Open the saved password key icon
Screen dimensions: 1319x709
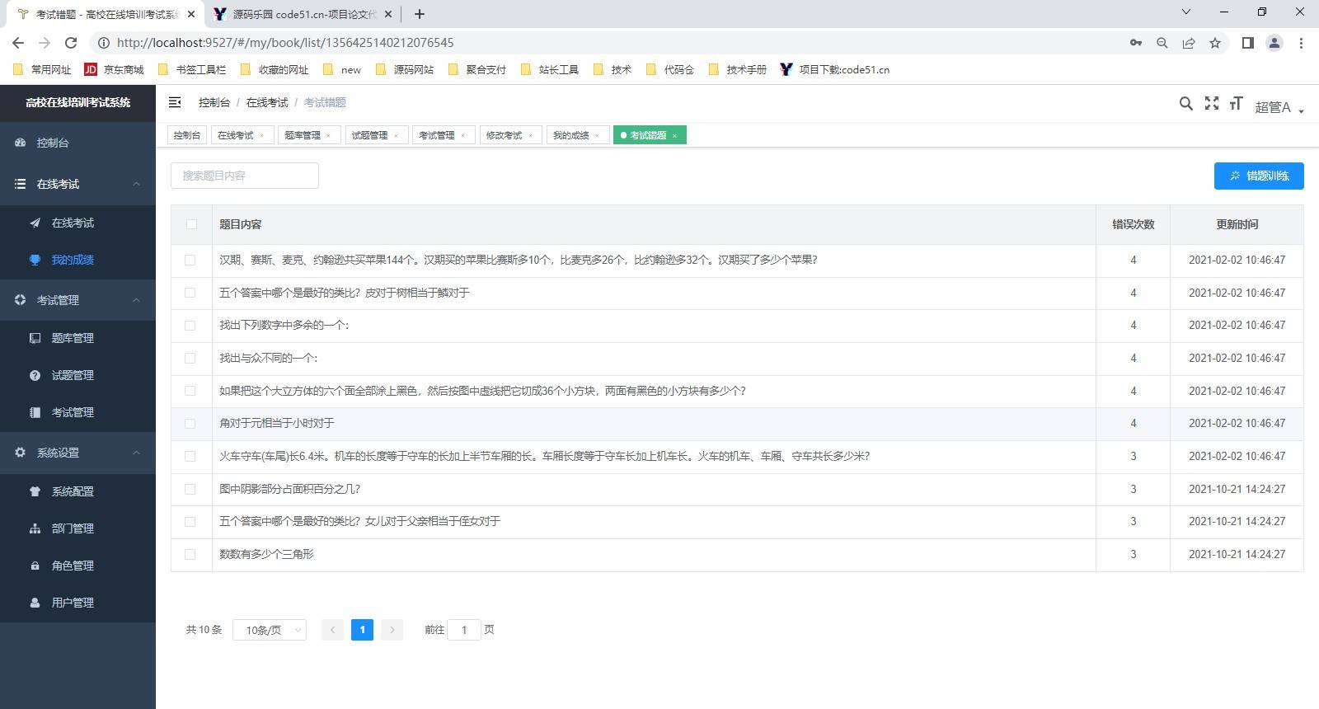tap(1136, 43)
